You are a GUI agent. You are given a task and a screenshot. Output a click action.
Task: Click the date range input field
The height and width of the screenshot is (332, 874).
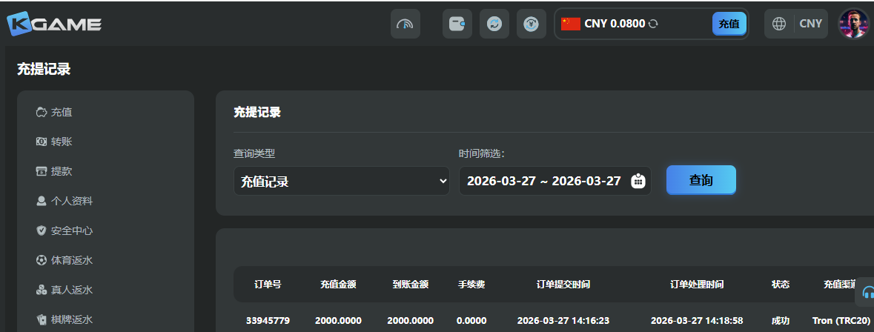tap(543, 181)
